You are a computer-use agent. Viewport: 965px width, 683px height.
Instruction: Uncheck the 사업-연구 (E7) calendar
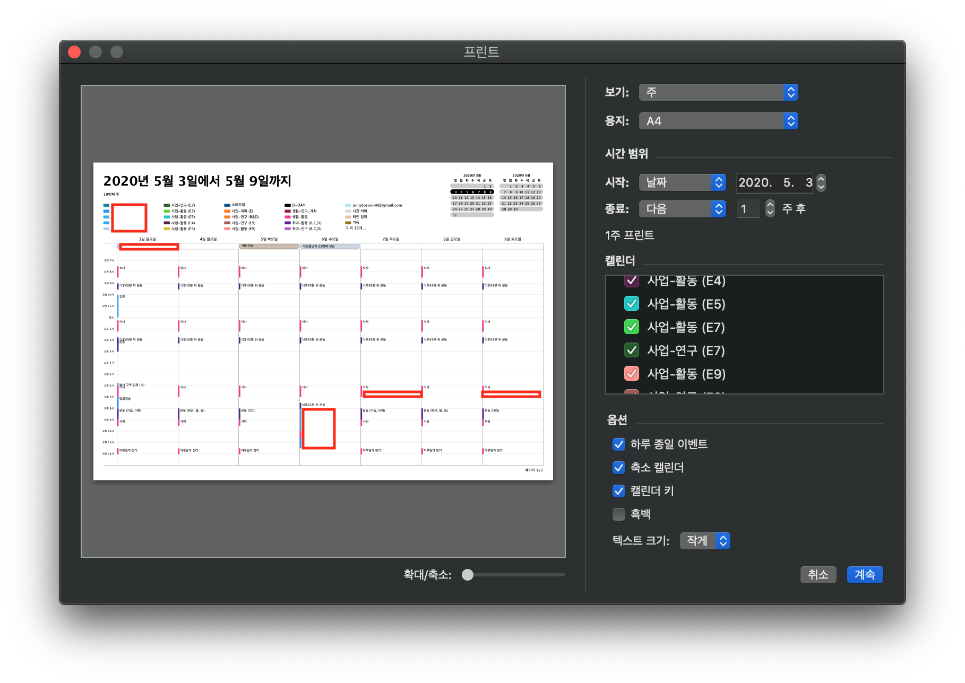[632, 351]
